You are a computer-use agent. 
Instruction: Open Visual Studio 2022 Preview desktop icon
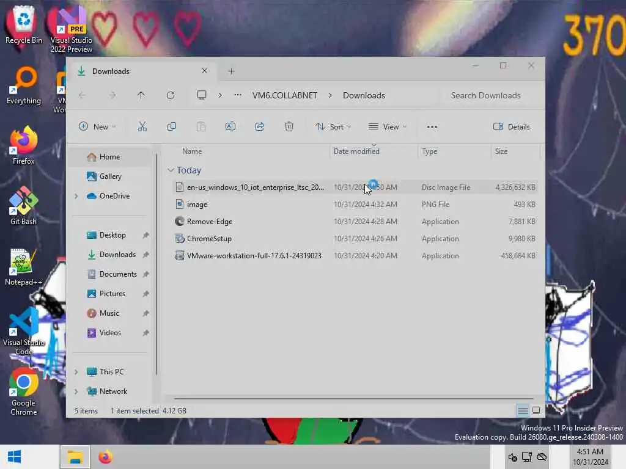(x=72, y=31)
